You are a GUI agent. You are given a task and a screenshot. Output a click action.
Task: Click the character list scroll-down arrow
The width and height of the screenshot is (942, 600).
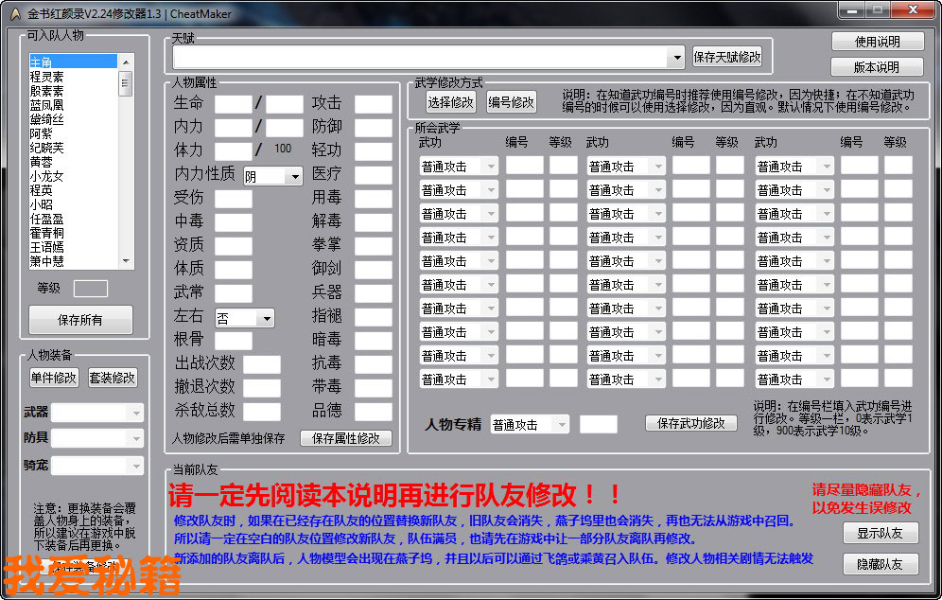(125, 260)
